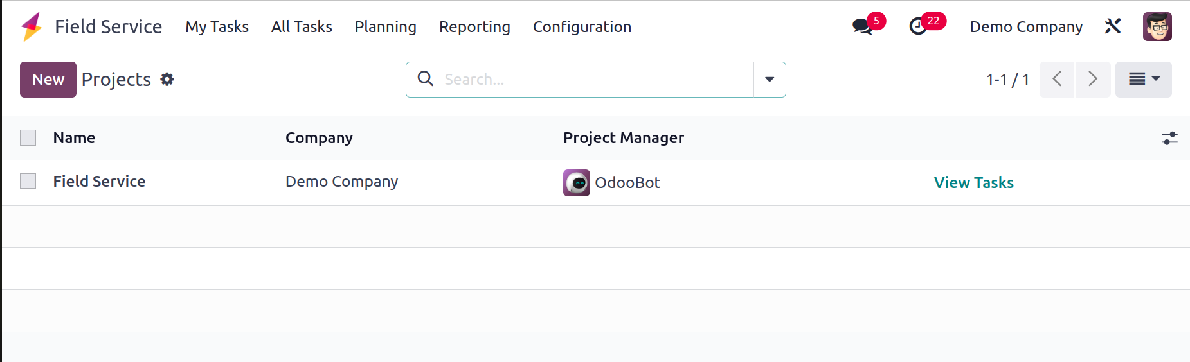This screenshot has height=362, width=1190.
Task: Click the OdooBot avatar in row
Action: point(577,183)
